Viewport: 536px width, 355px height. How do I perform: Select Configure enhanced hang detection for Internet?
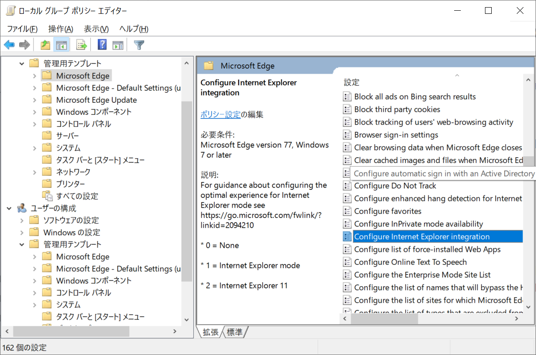438,198
